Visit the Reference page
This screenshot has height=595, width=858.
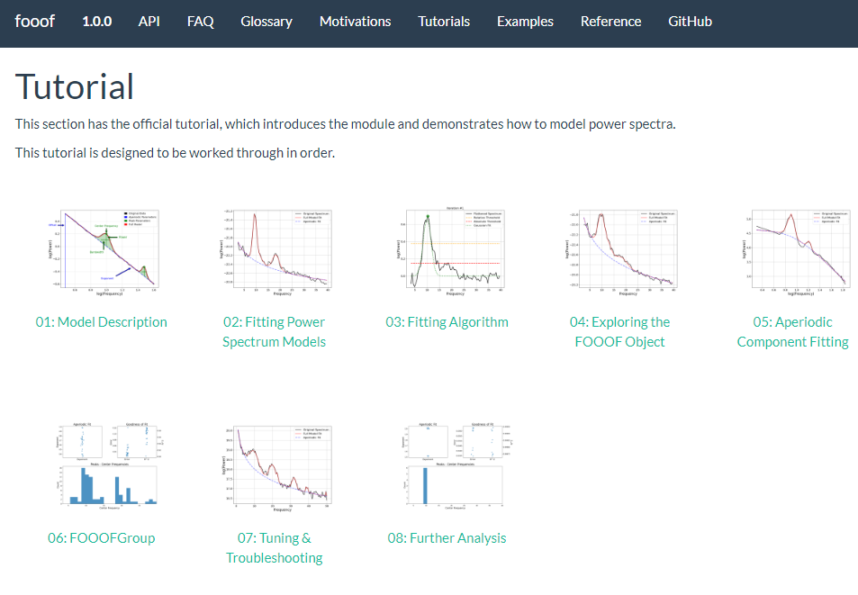610,22
